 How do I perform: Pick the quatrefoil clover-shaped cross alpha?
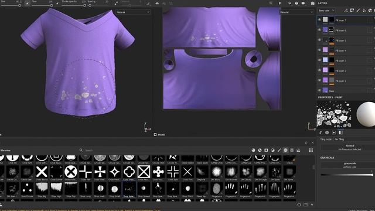(129, 172)
